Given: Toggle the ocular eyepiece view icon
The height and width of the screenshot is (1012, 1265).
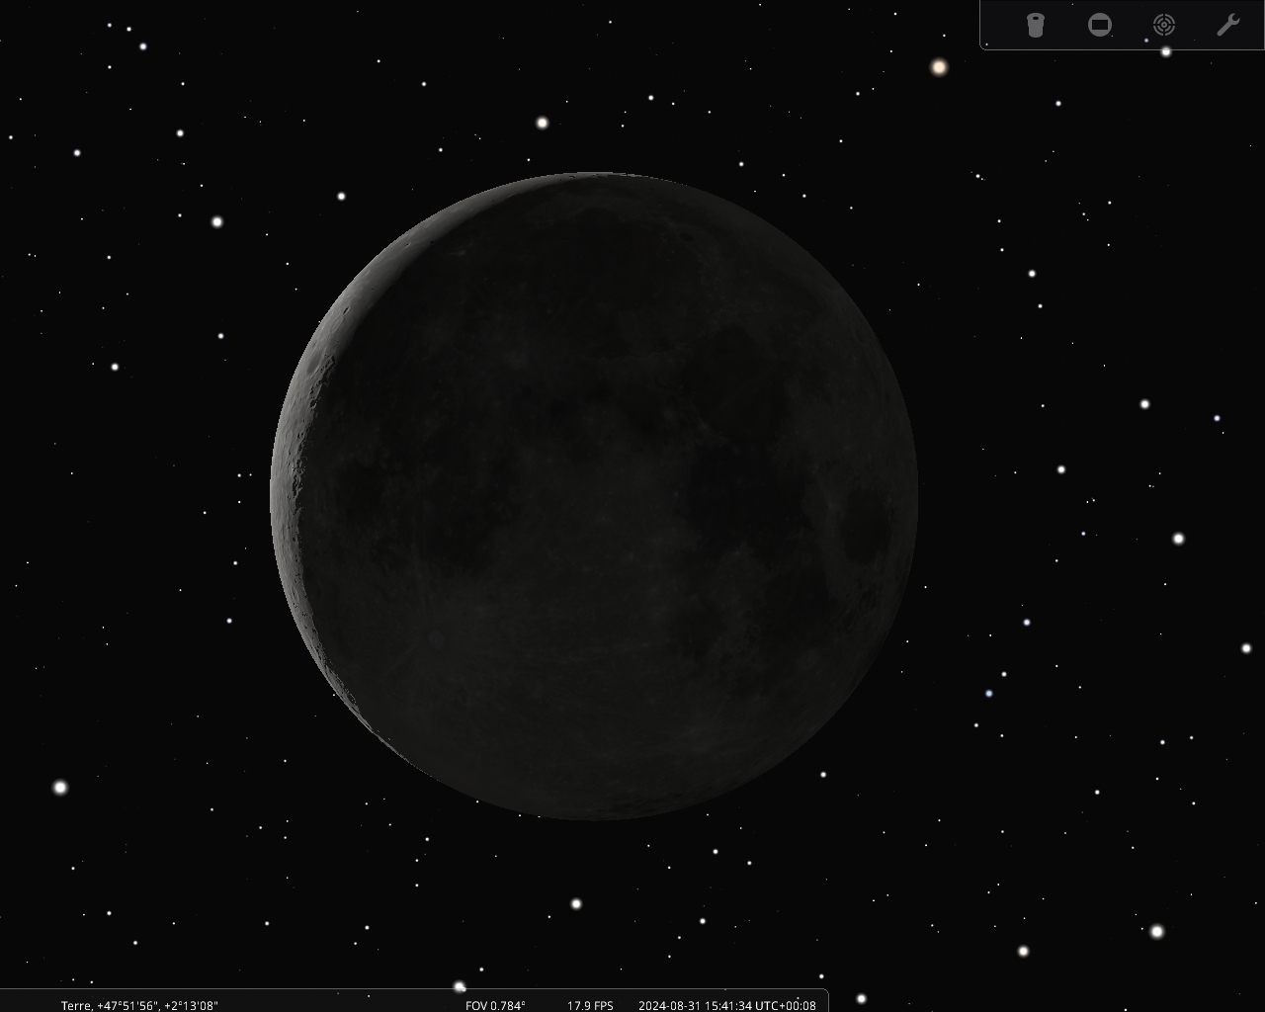Looking at the screenshot, I should [x=1035, y=25].
